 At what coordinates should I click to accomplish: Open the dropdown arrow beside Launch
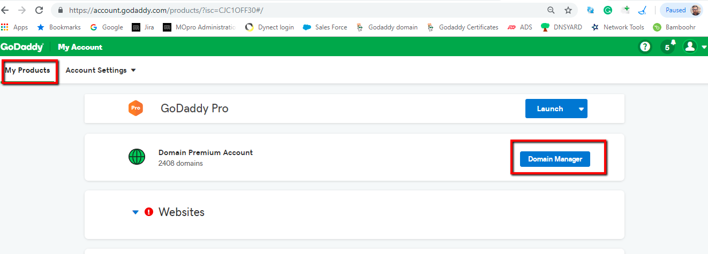click(582, 109)
